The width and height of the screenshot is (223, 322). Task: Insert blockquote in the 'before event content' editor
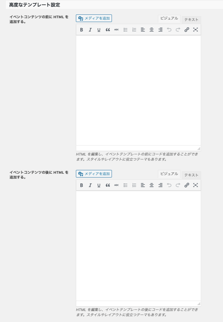click(108, 30)
